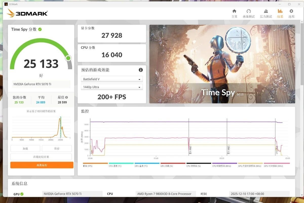Click the 2025-12-10 17:00 time field
This screenshot has height=203, width=304.
tap(259, 194)
